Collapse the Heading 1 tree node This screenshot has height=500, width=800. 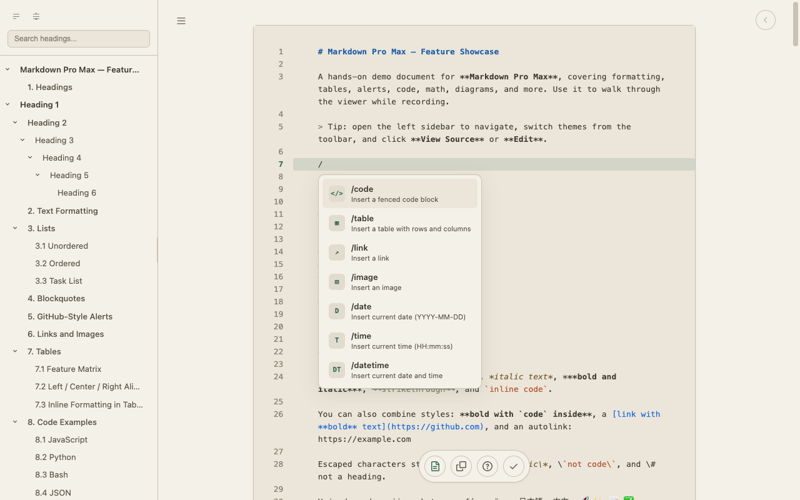click(7, 104)
